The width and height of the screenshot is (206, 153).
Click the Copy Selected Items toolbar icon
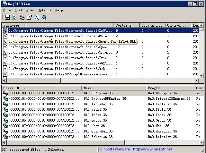coord(22,17)
